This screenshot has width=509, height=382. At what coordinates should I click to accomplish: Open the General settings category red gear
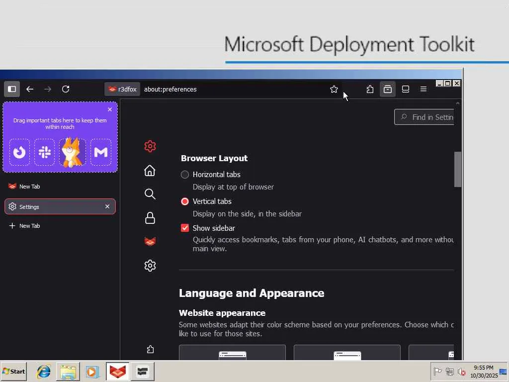(x=150, y=147)
